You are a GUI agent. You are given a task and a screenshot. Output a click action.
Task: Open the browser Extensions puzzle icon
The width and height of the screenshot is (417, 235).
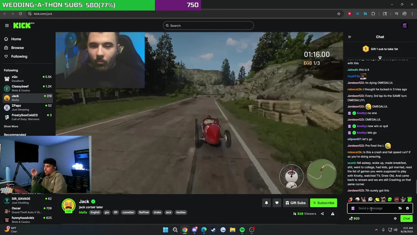[x=373, y=14]
